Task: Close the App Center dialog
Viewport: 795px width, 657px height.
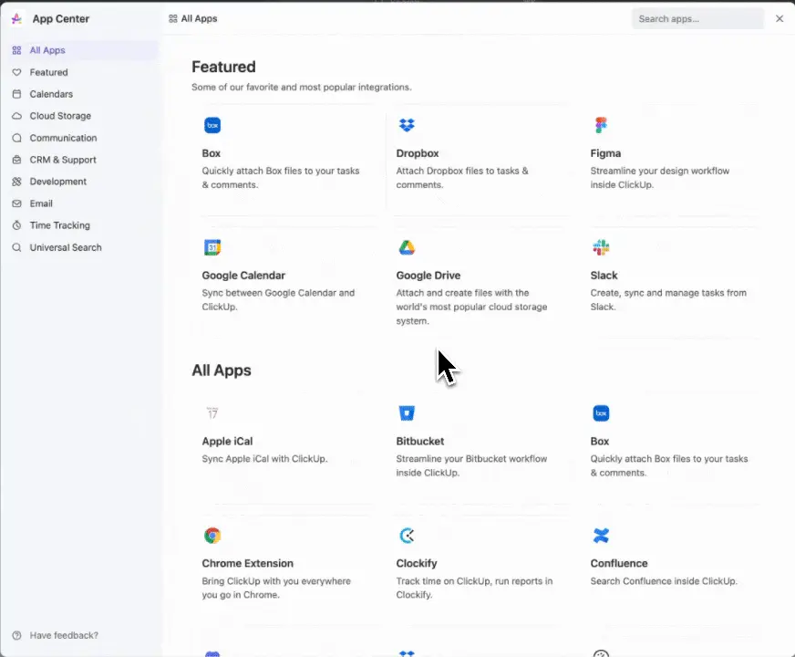Action: click(x=780, y=19)
